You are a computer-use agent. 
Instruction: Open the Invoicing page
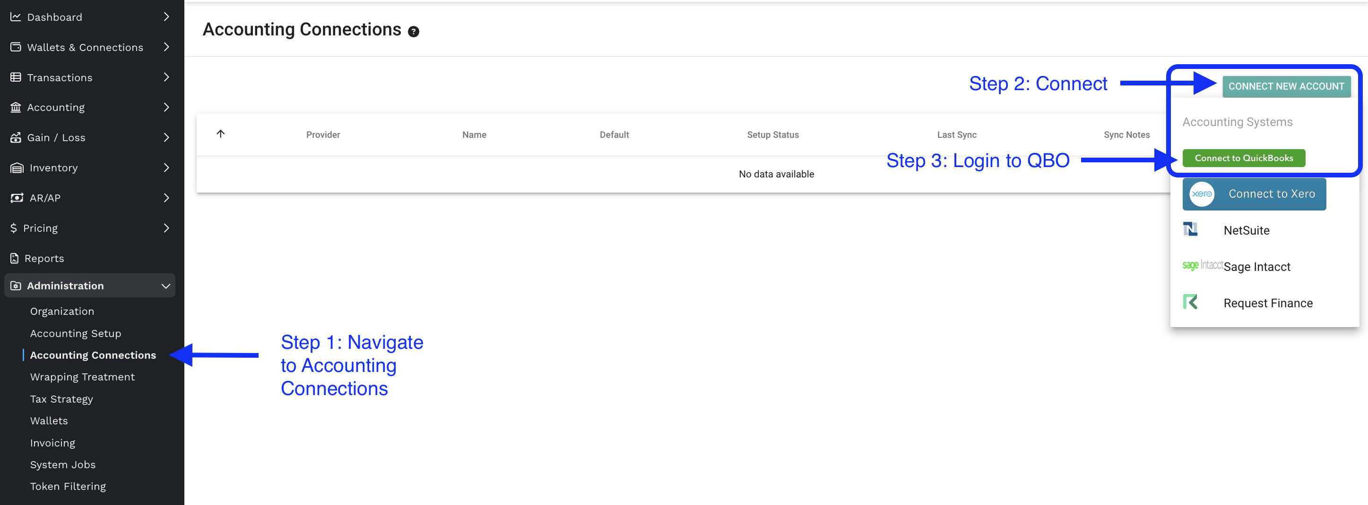click(52, 443)
